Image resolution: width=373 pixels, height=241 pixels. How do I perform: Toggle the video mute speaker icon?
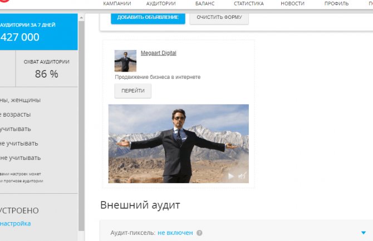point(242,176)
